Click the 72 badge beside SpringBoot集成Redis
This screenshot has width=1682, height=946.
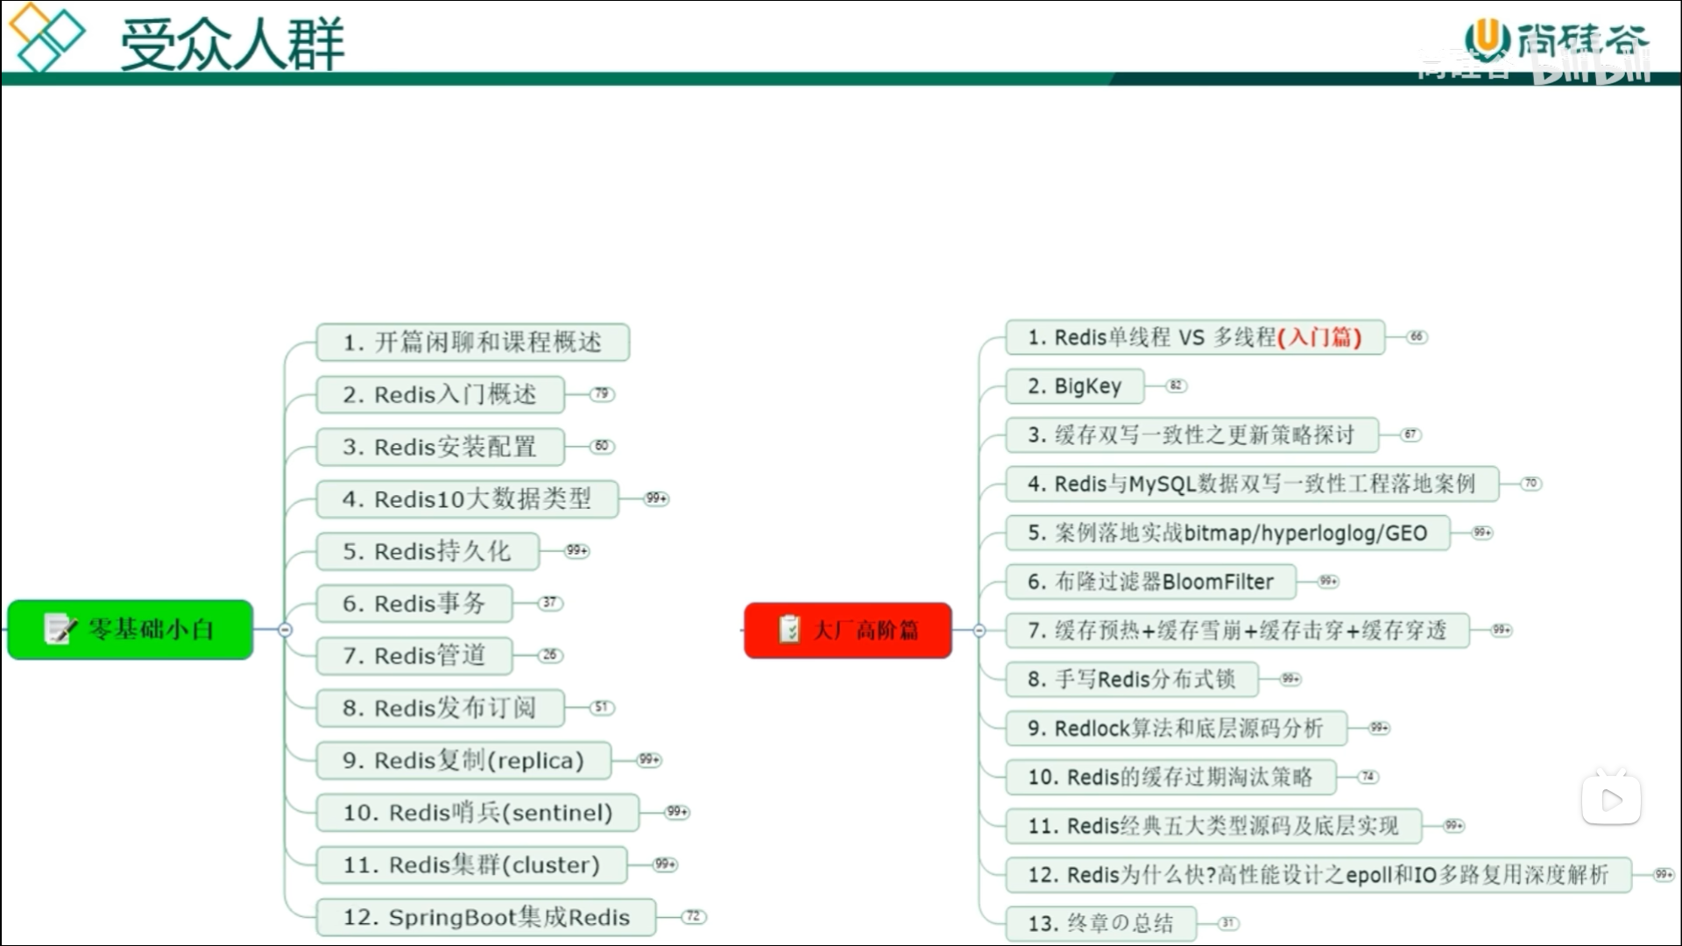(x=693, y=916)
